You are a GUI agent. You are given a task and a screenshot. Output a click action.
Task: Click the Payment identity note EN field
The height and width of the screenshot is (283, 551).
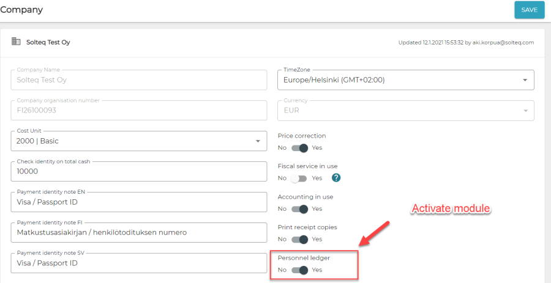139,202
